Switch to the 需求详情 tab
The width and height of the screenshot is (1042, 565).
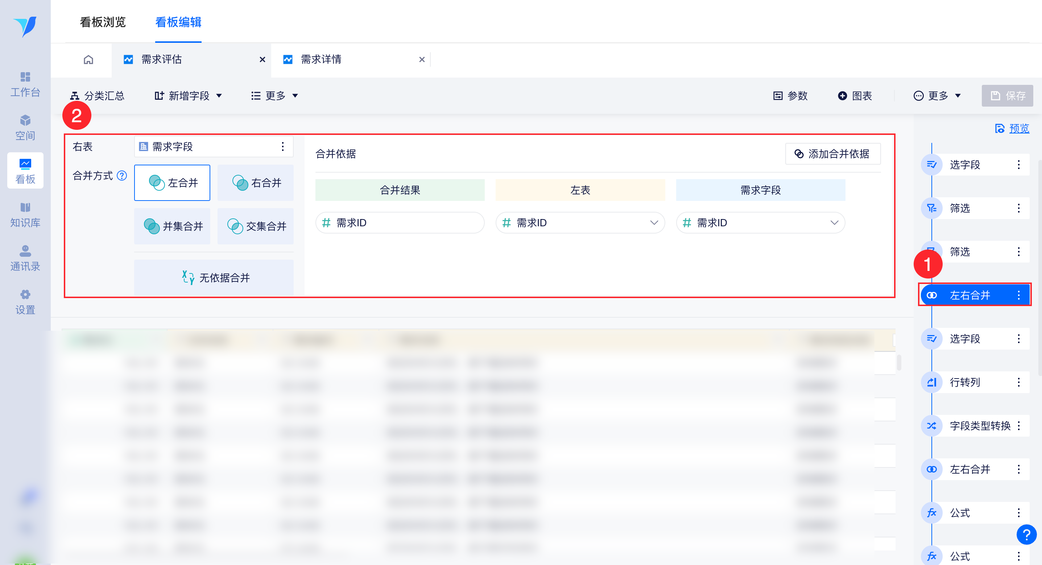[x=321, y=59]
